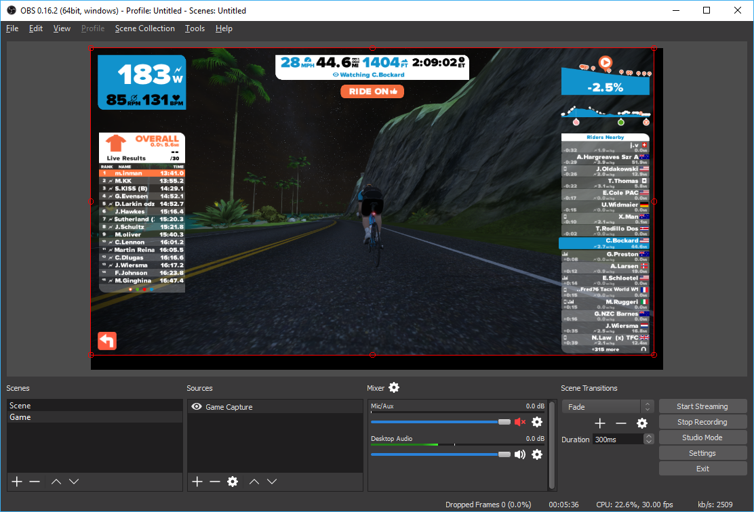Hide the Game Capture source via the eye icon
This screenshot has width=754, height=512.
(196, 407)
